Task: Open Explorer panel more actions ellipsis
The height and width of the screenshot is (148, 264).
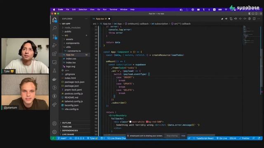Action: [x=86, y=19]
